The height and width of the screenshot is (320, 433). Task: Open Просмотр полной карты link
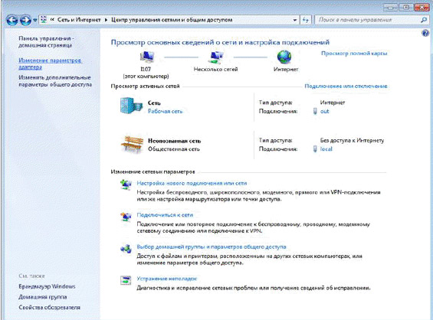point(354,54)
